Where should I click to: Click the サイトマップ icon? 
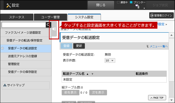[x=5, y=85]
